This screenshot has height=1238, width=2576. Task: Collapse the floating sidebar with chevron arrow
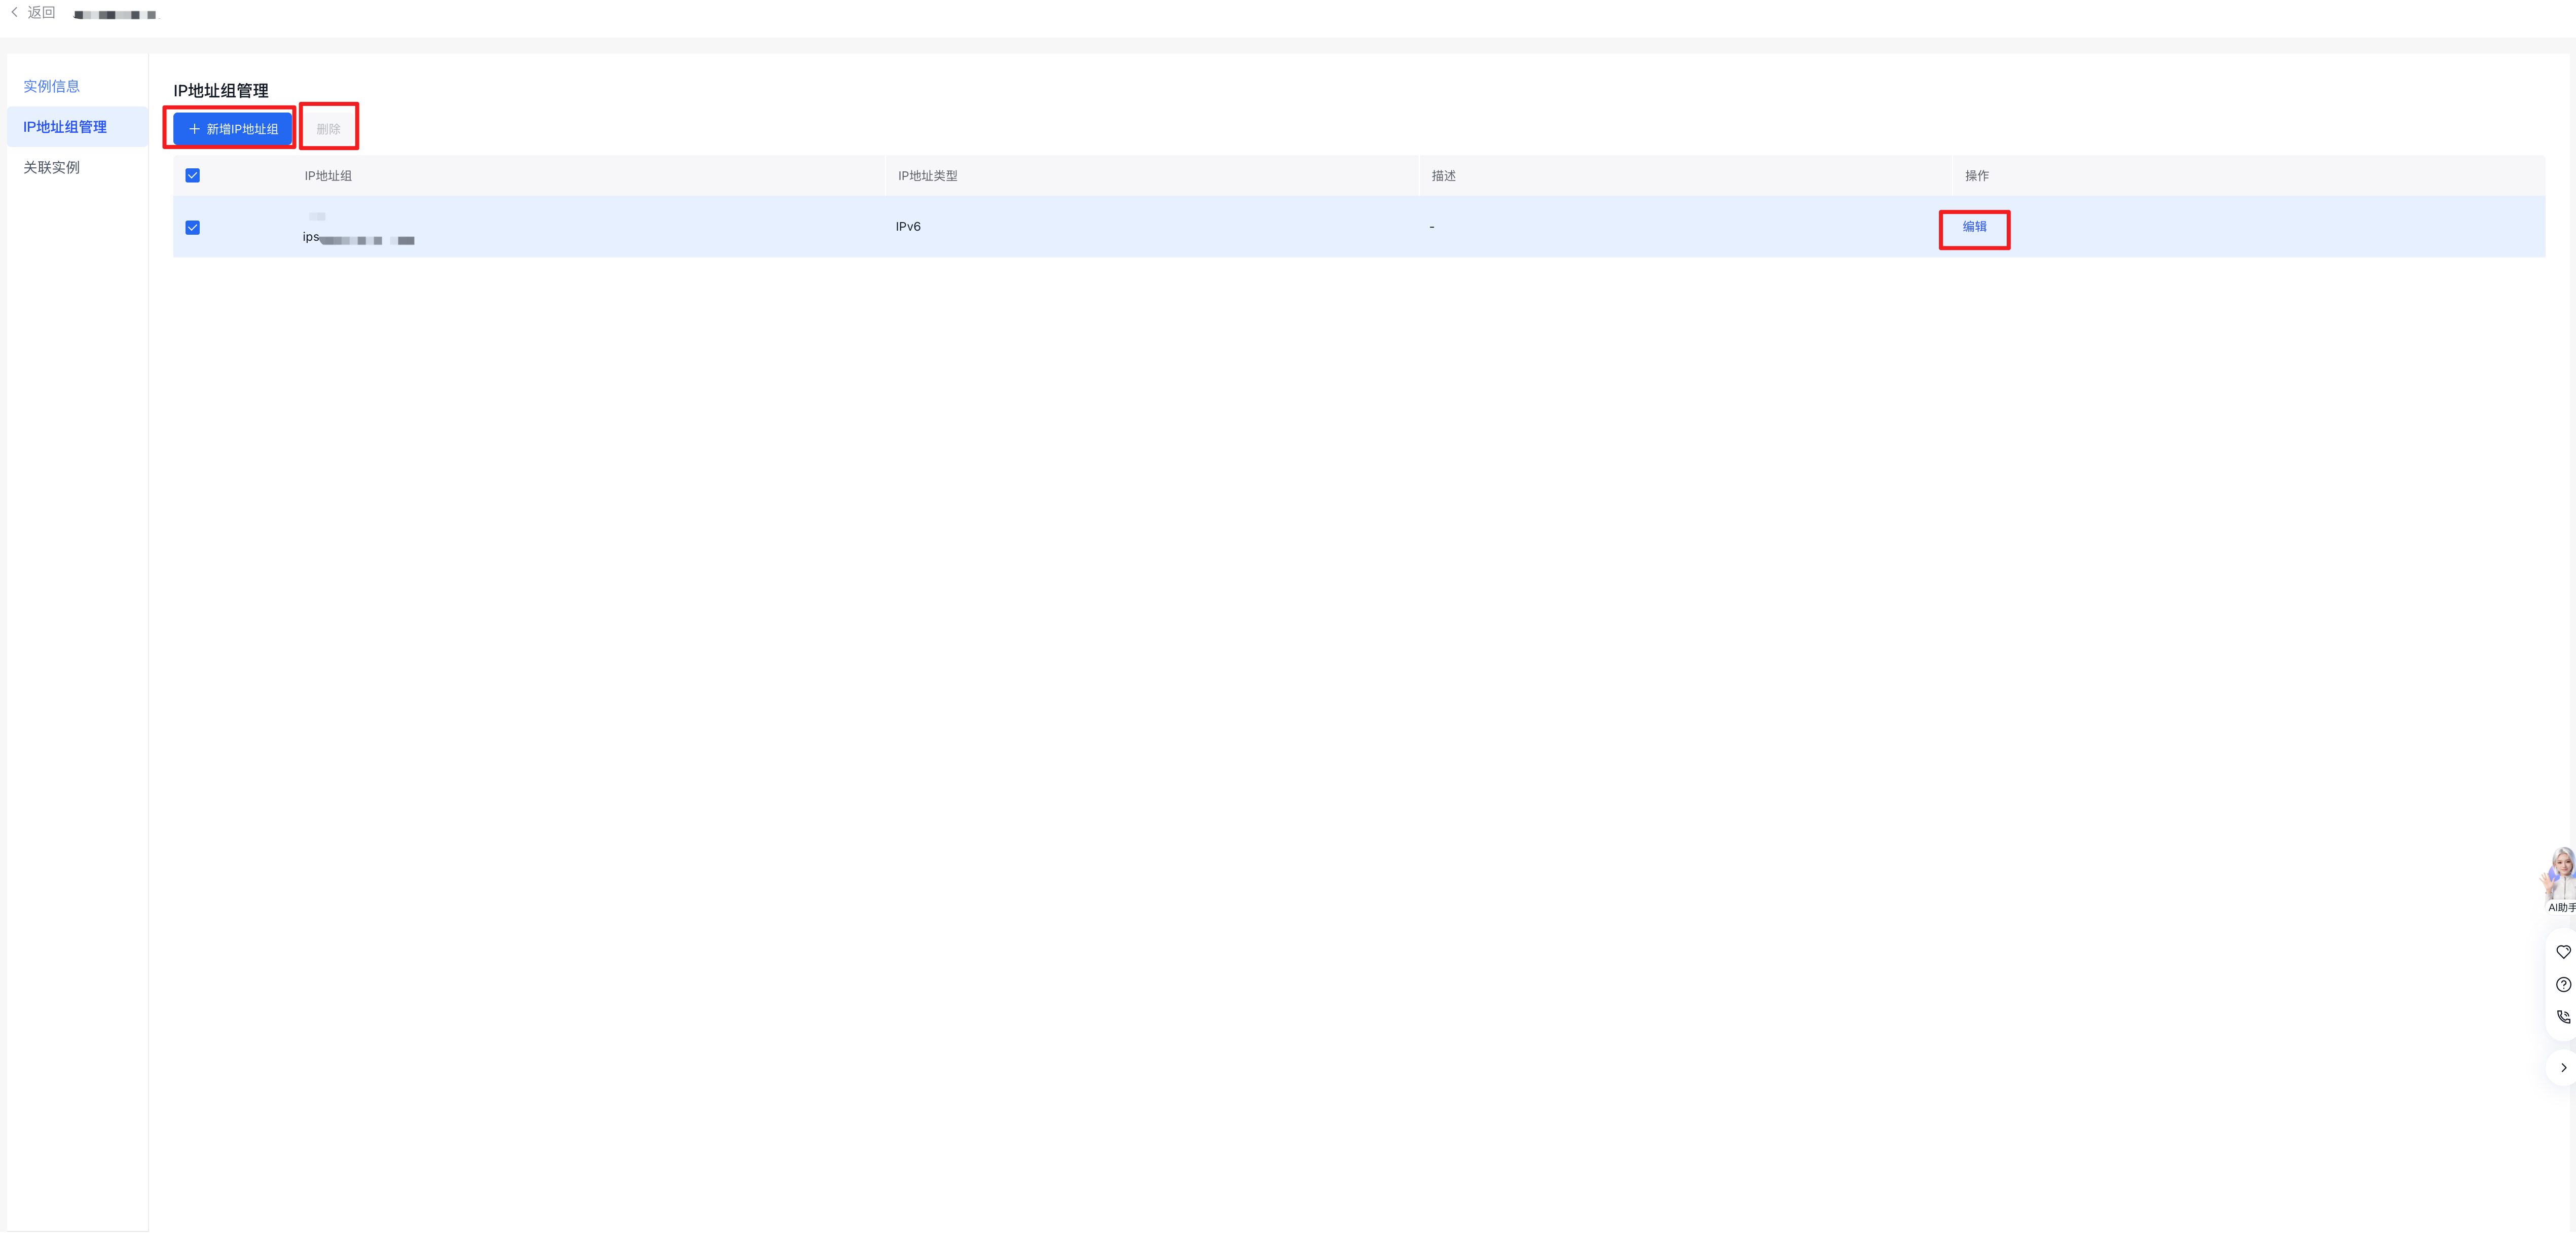2563,1068
